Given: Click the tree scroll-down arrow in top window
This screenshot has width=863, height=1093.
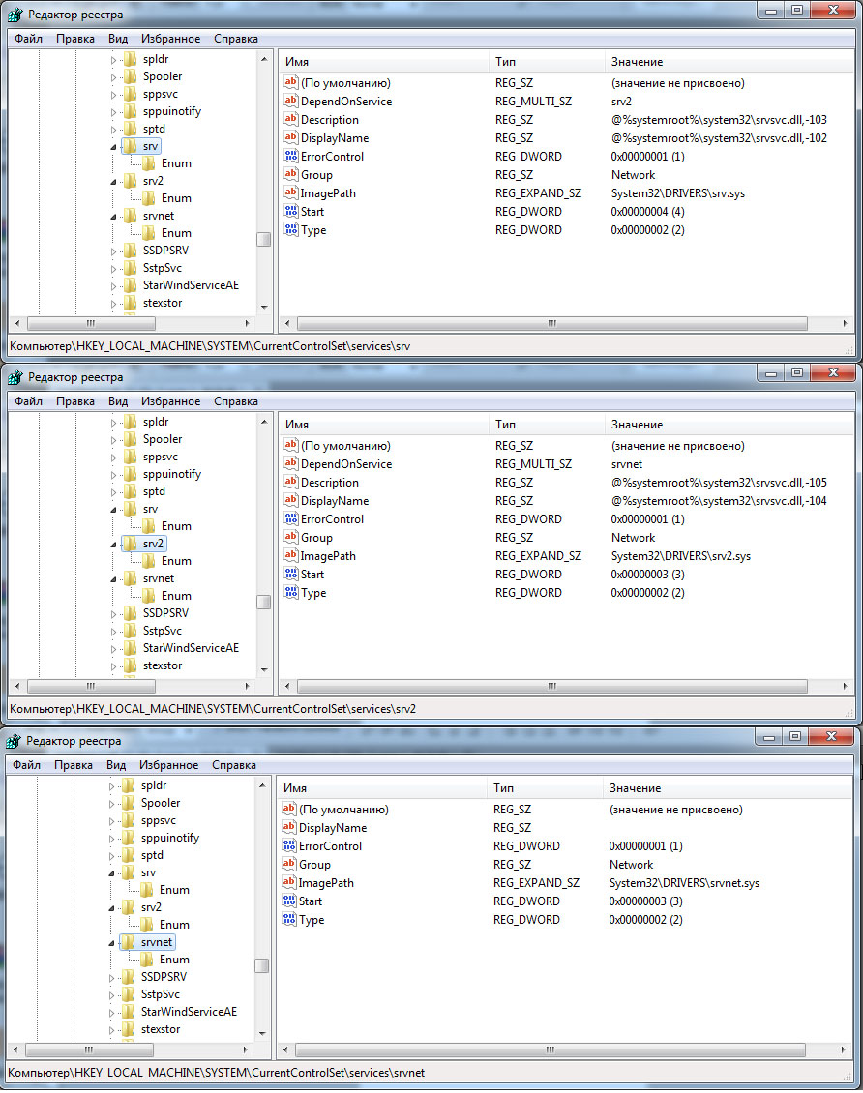Looking at the screenshot, I should tap(263, 307).
